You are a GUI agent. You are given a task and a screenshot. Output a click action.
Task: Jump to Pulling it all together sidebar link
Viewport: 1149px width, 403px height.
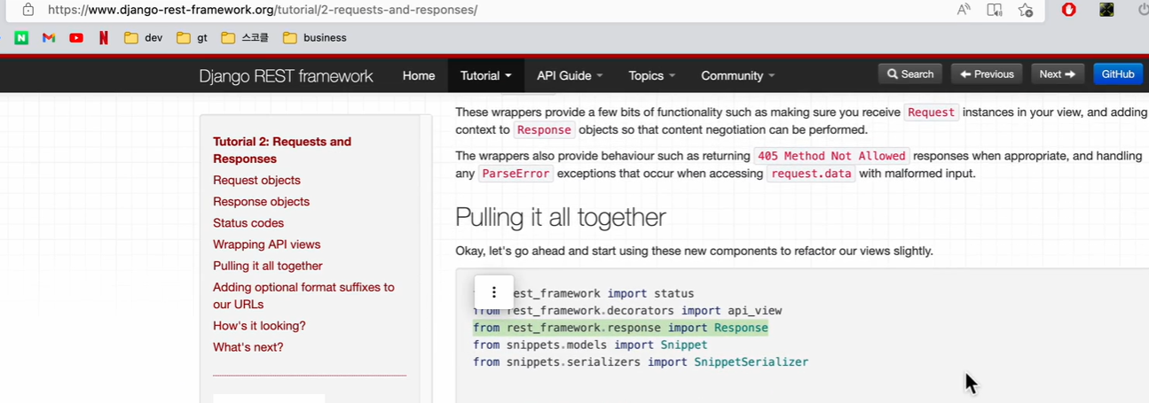[x=267, y=265]
